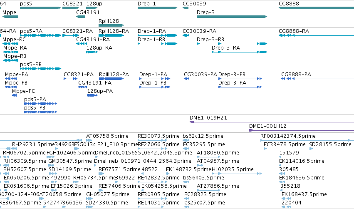Select the 128up gene feature
Viewport: 354px width, 209px height.
[92, 8]
